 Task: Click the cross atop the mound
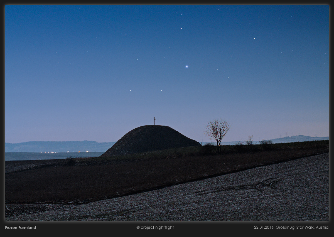point(155,121)
